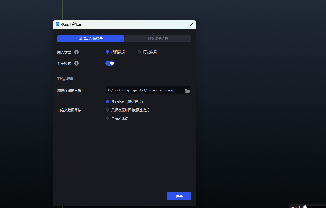Switch to the 抓取逻辑设置 tab
Viewport: 326px width, 208px height.
(x=158, y=39)
